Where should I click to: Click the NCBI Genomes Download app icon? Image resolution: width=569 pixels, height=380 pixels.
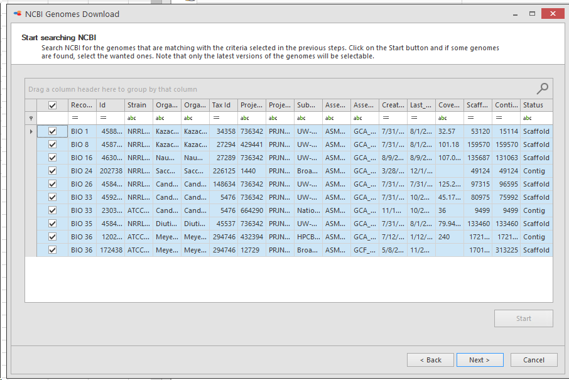(x=18, y=14)
